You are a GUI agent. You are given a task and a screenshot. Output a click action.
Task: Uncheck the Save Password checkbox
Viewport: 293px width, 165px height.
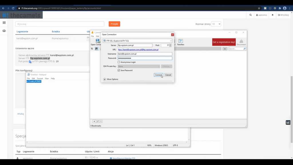(119, 70)
